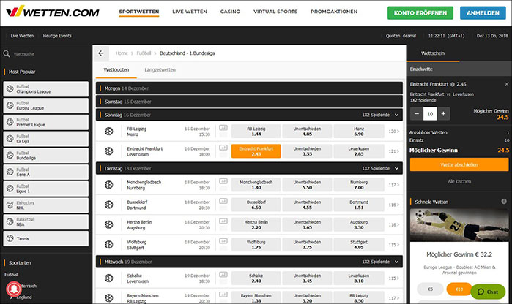Increase stake with plus button
Image resolution: width=512 pixels, height=304 pixels.
(443, 114)
